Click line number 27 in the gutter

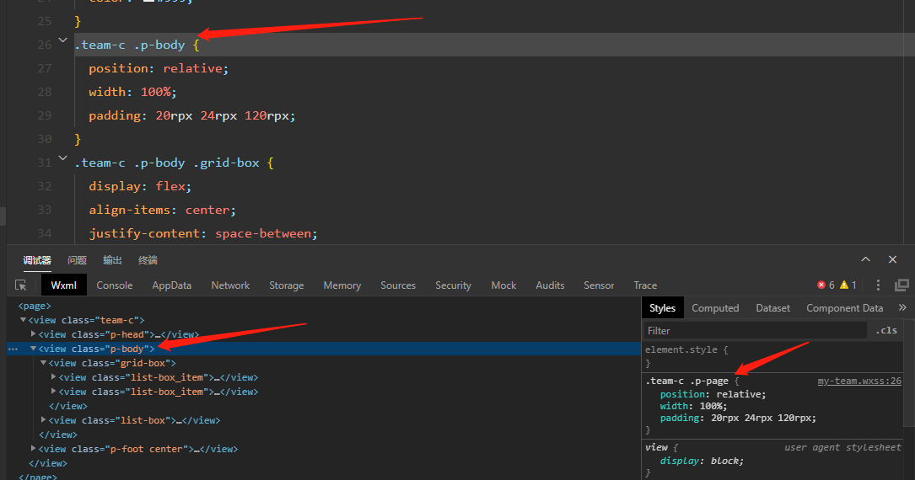pyautogui.click(x=45, y=68)
